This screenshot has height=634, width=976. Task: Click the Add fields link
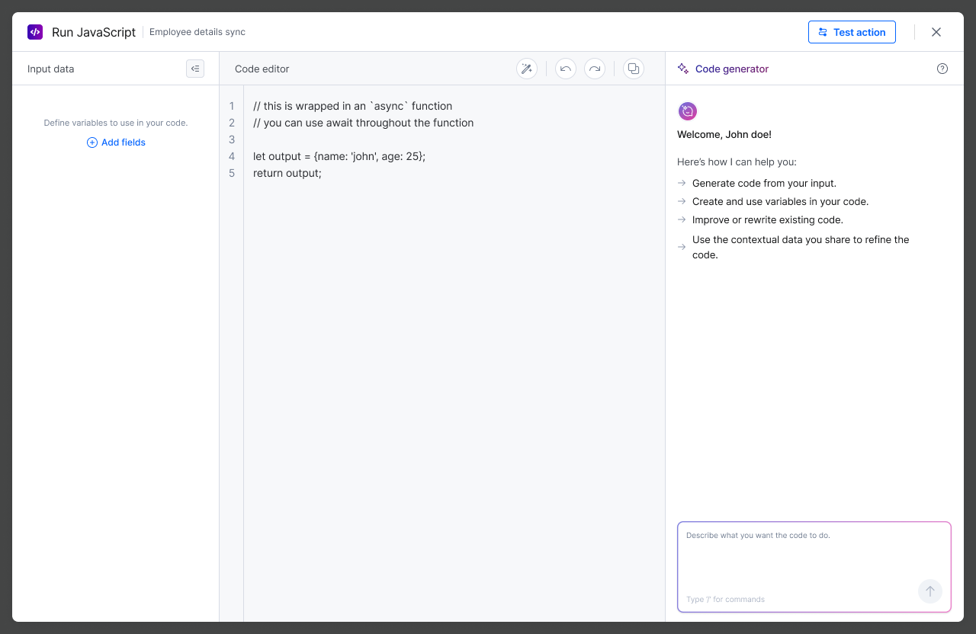click(116, 142)
